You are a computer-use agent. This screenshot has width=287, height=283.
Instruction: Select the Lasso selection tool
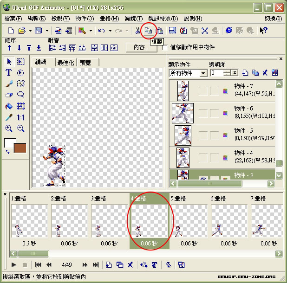21,95
